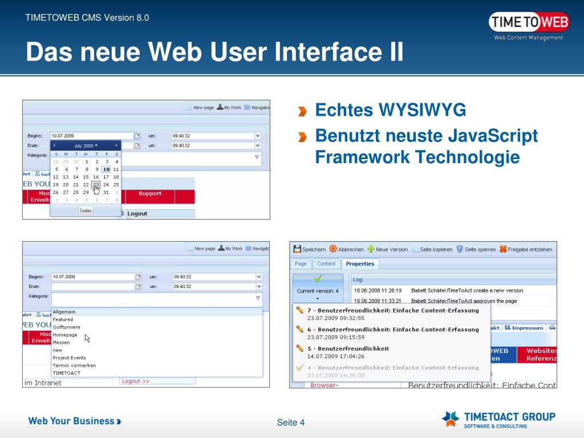This screenshot has width=584, height=438.
Task: Click Beginn date field in bottom-left form
Action: coord(93,277)
